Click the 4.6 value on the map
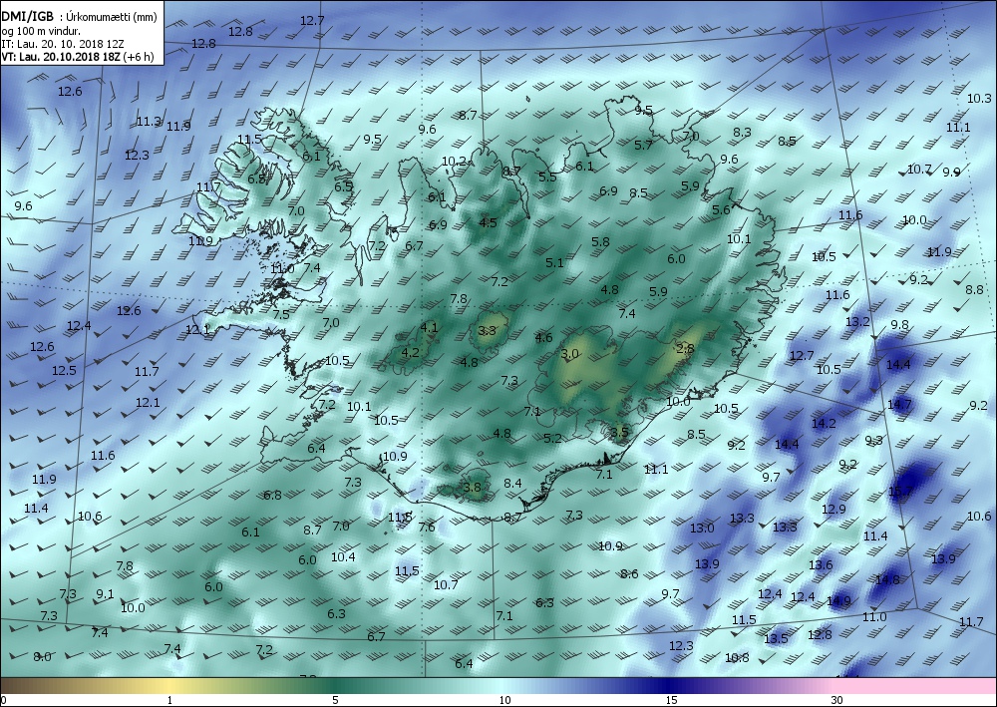 click(543, 338)
